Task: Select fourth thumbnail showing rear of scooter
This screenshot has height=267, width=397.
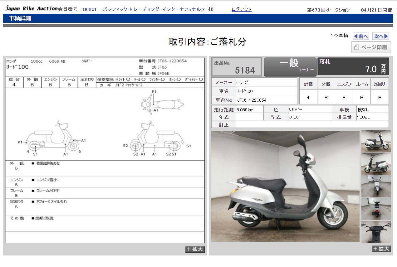Action: tap(376, 209)
